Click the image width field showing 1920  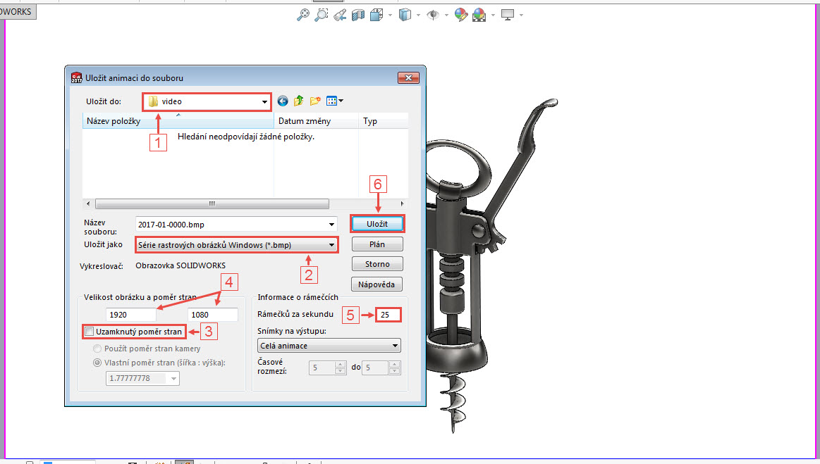[x=130, y=314]
